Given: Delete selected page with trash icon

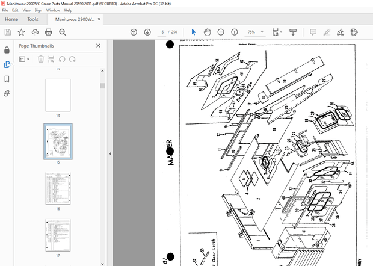Looking at the screenshot, I should (x=41, y=59).
